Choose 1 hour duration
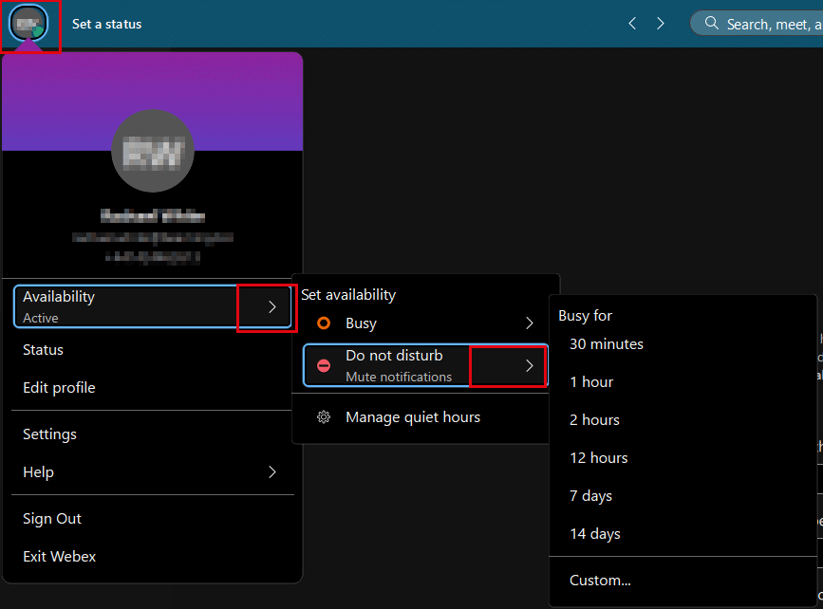Image resolution: width=823 pixels, height=609 pixels. (591, 382)
